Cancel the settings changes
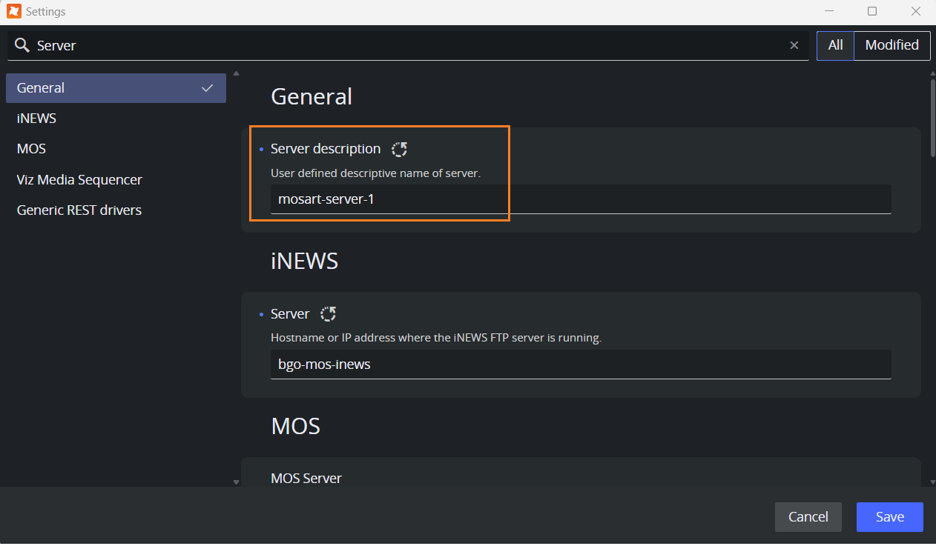This screenshot has width=936, height=546. pos(808,517)
